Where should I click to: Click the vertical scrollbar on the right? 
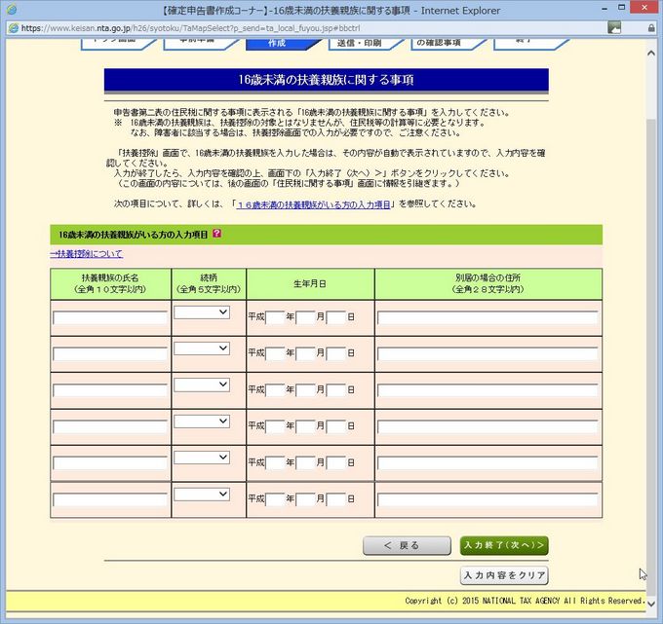pos(651,292)
